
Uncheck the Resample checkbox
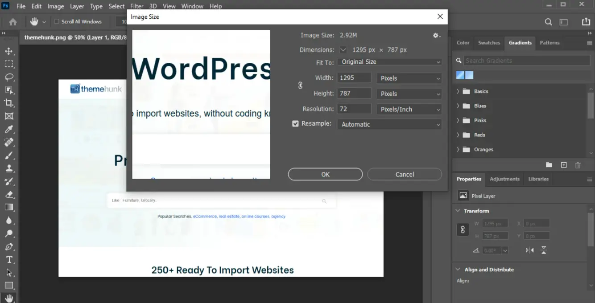pos(295,124)
